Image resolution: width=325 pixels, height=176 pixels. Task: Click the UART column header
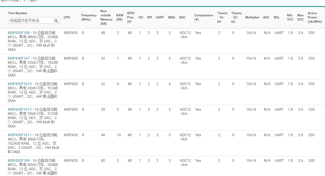point(160,17)
